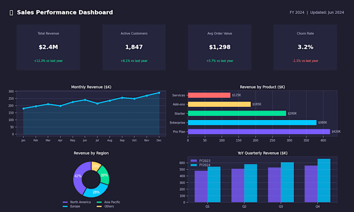Click the 'Revenue by Product ($K)' chart title

(x=262, y=87)
